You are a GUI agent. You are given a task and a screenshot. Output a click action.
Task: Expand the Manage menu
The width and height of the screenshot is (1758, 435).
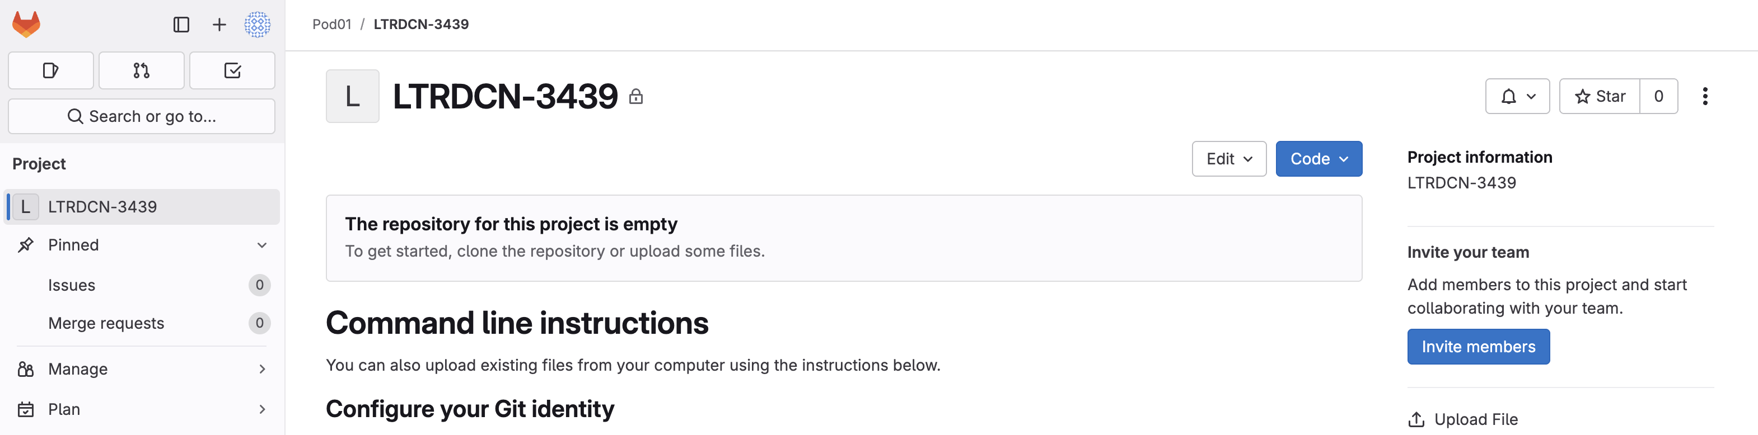(x=141, y=369)
